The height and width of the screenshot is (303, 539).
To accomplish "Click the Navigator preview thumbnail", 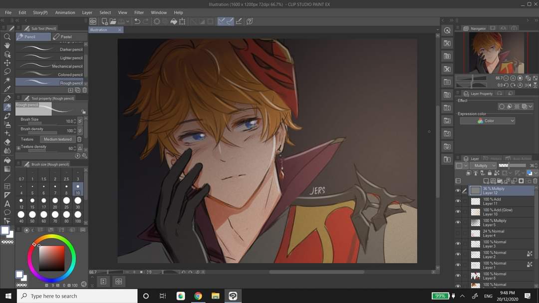I will click(497, 52).
